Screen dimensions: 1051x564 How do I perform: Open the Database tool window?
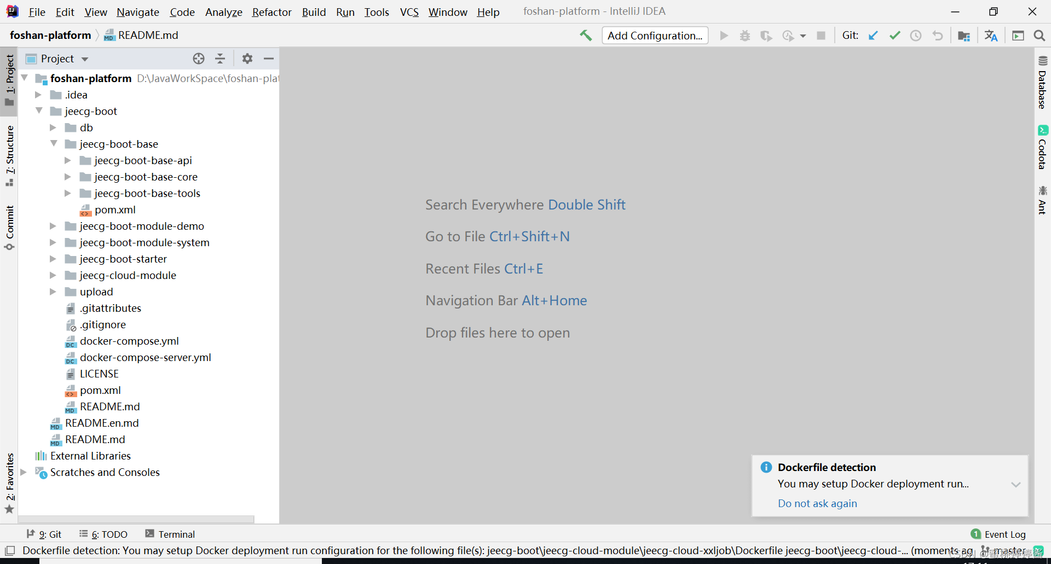click(x=1042, y=83)
